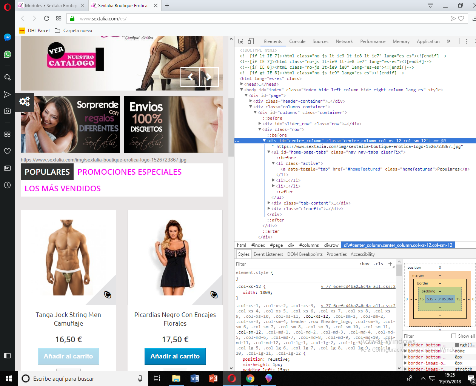Add Picardias Negro to cart

coord(175,356)
